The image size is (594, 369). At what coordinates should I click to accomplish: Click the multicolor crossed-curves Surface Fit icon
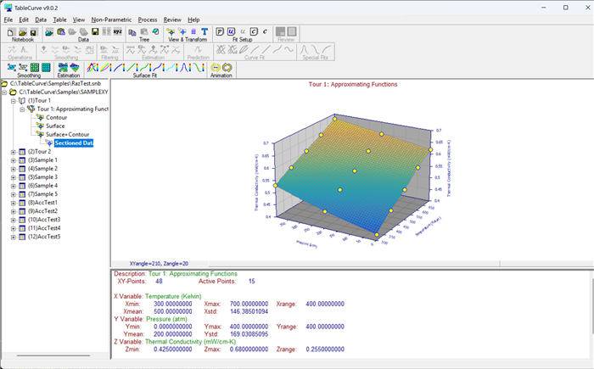click(92, 67)
